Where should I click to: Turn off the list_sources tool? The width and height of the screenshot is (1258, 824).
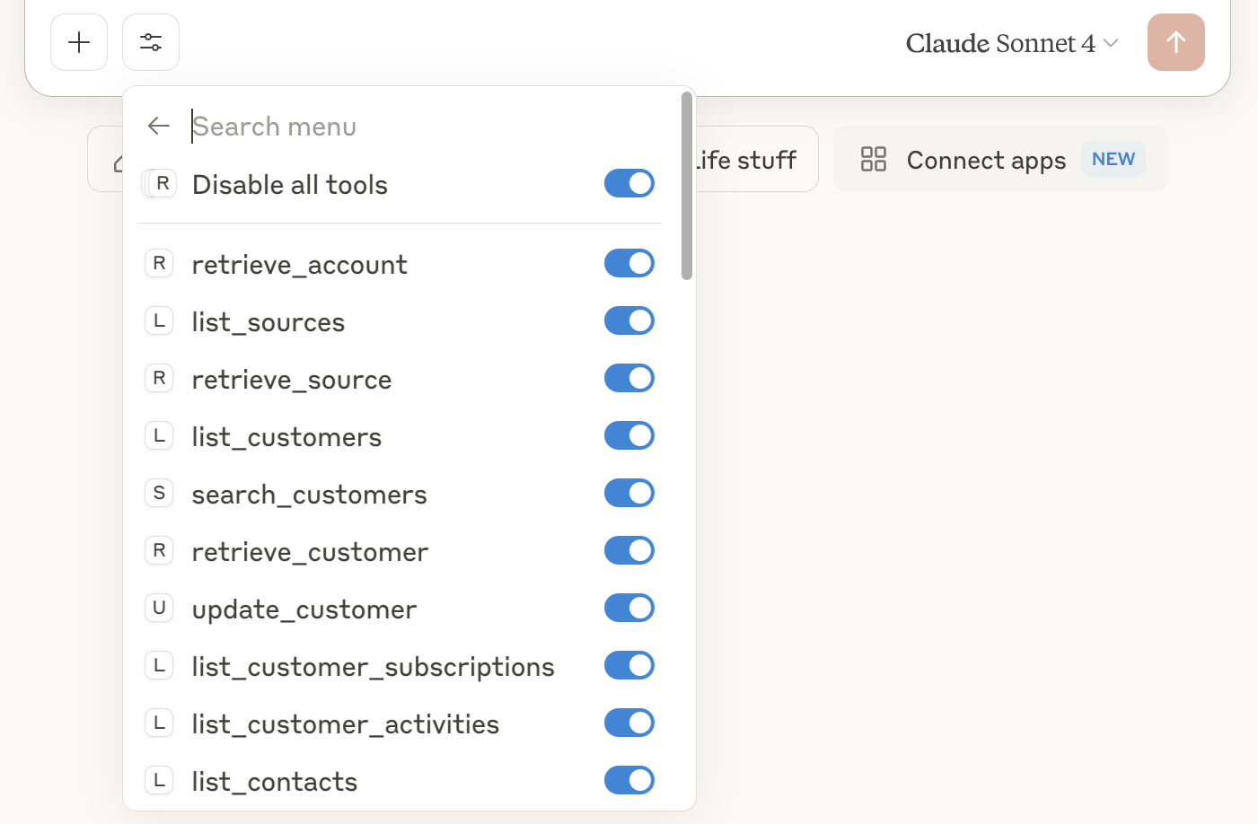pos(629,320)
